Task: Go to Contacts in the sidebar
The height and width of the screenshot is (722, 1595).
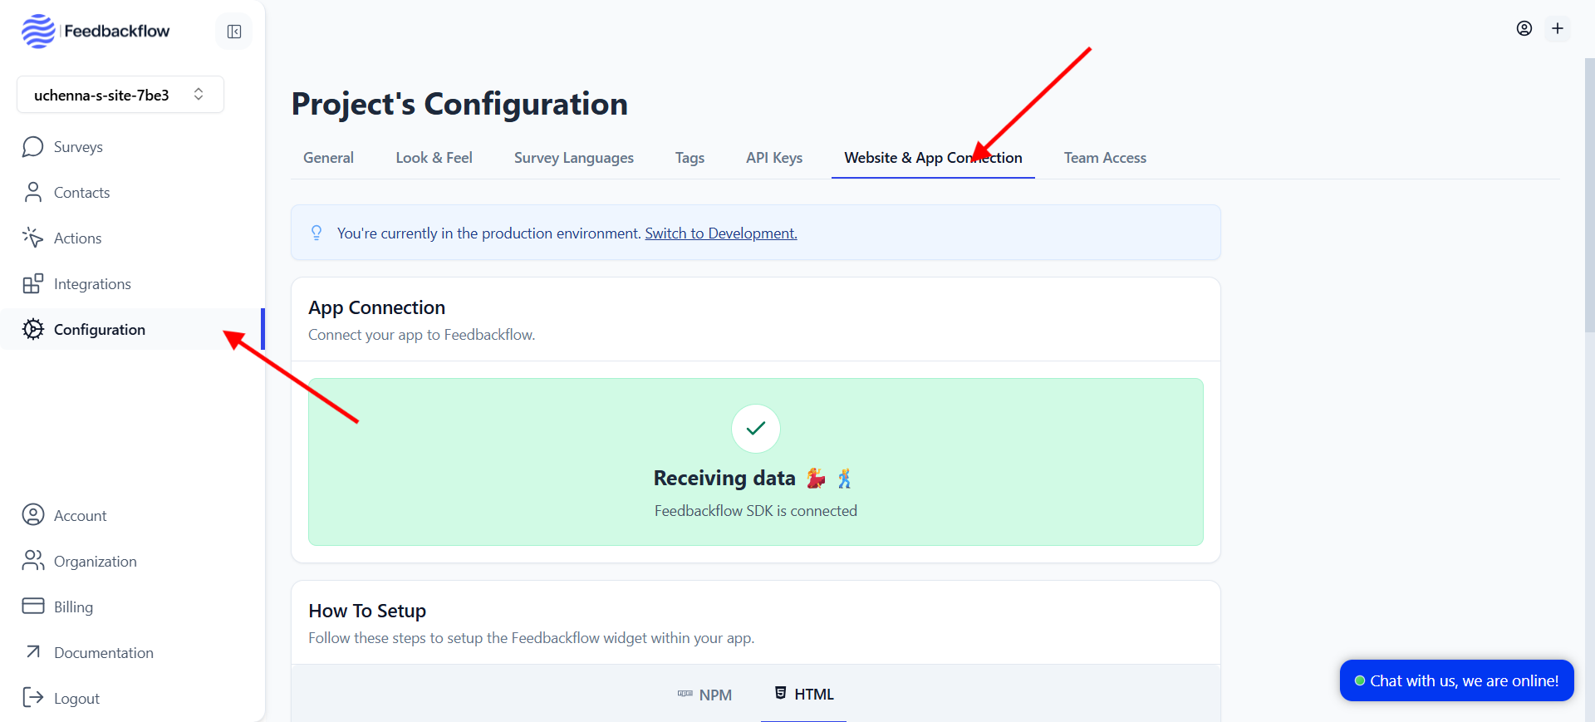Action: pyautogui.click(x=81, y=193)
